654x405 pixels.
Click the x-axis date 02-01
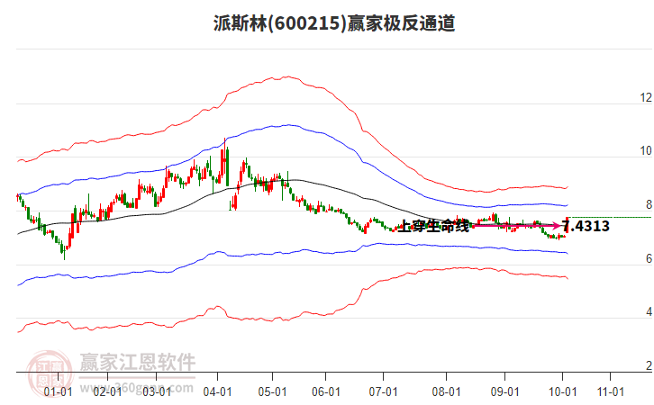pos(107,391)
